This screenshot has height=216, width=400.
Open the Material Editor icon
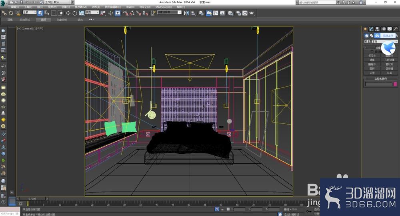pyautogui.click(x=230, y=13)
